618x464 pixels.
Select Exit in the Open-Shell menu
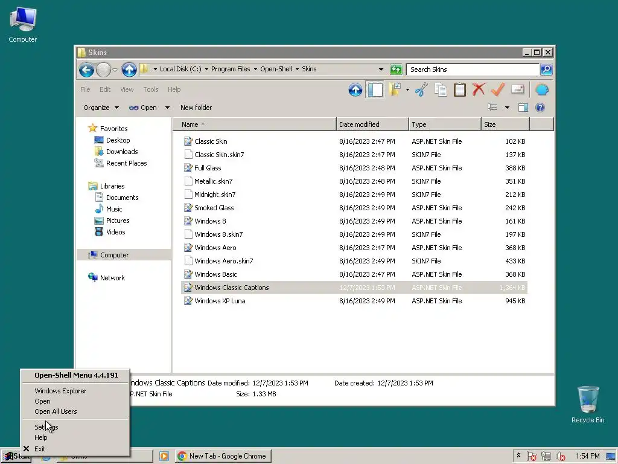pos(75,449)
